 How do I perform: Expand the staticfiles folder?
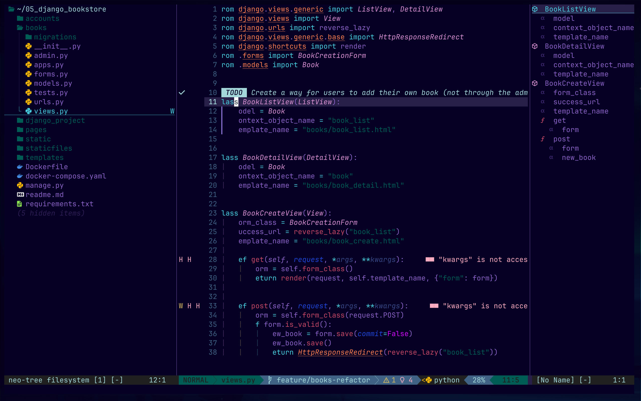[20, 149]
